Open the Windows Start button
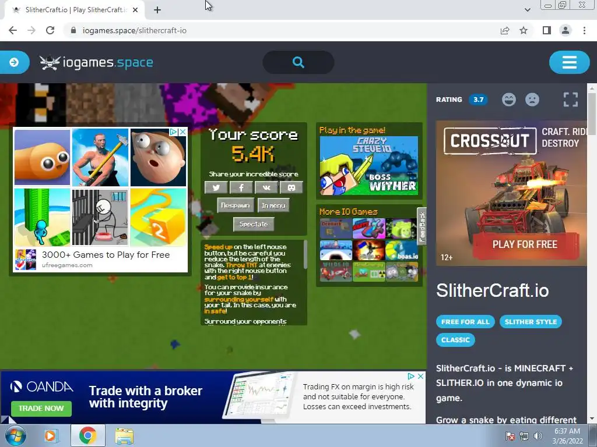 tap(15, 435)
